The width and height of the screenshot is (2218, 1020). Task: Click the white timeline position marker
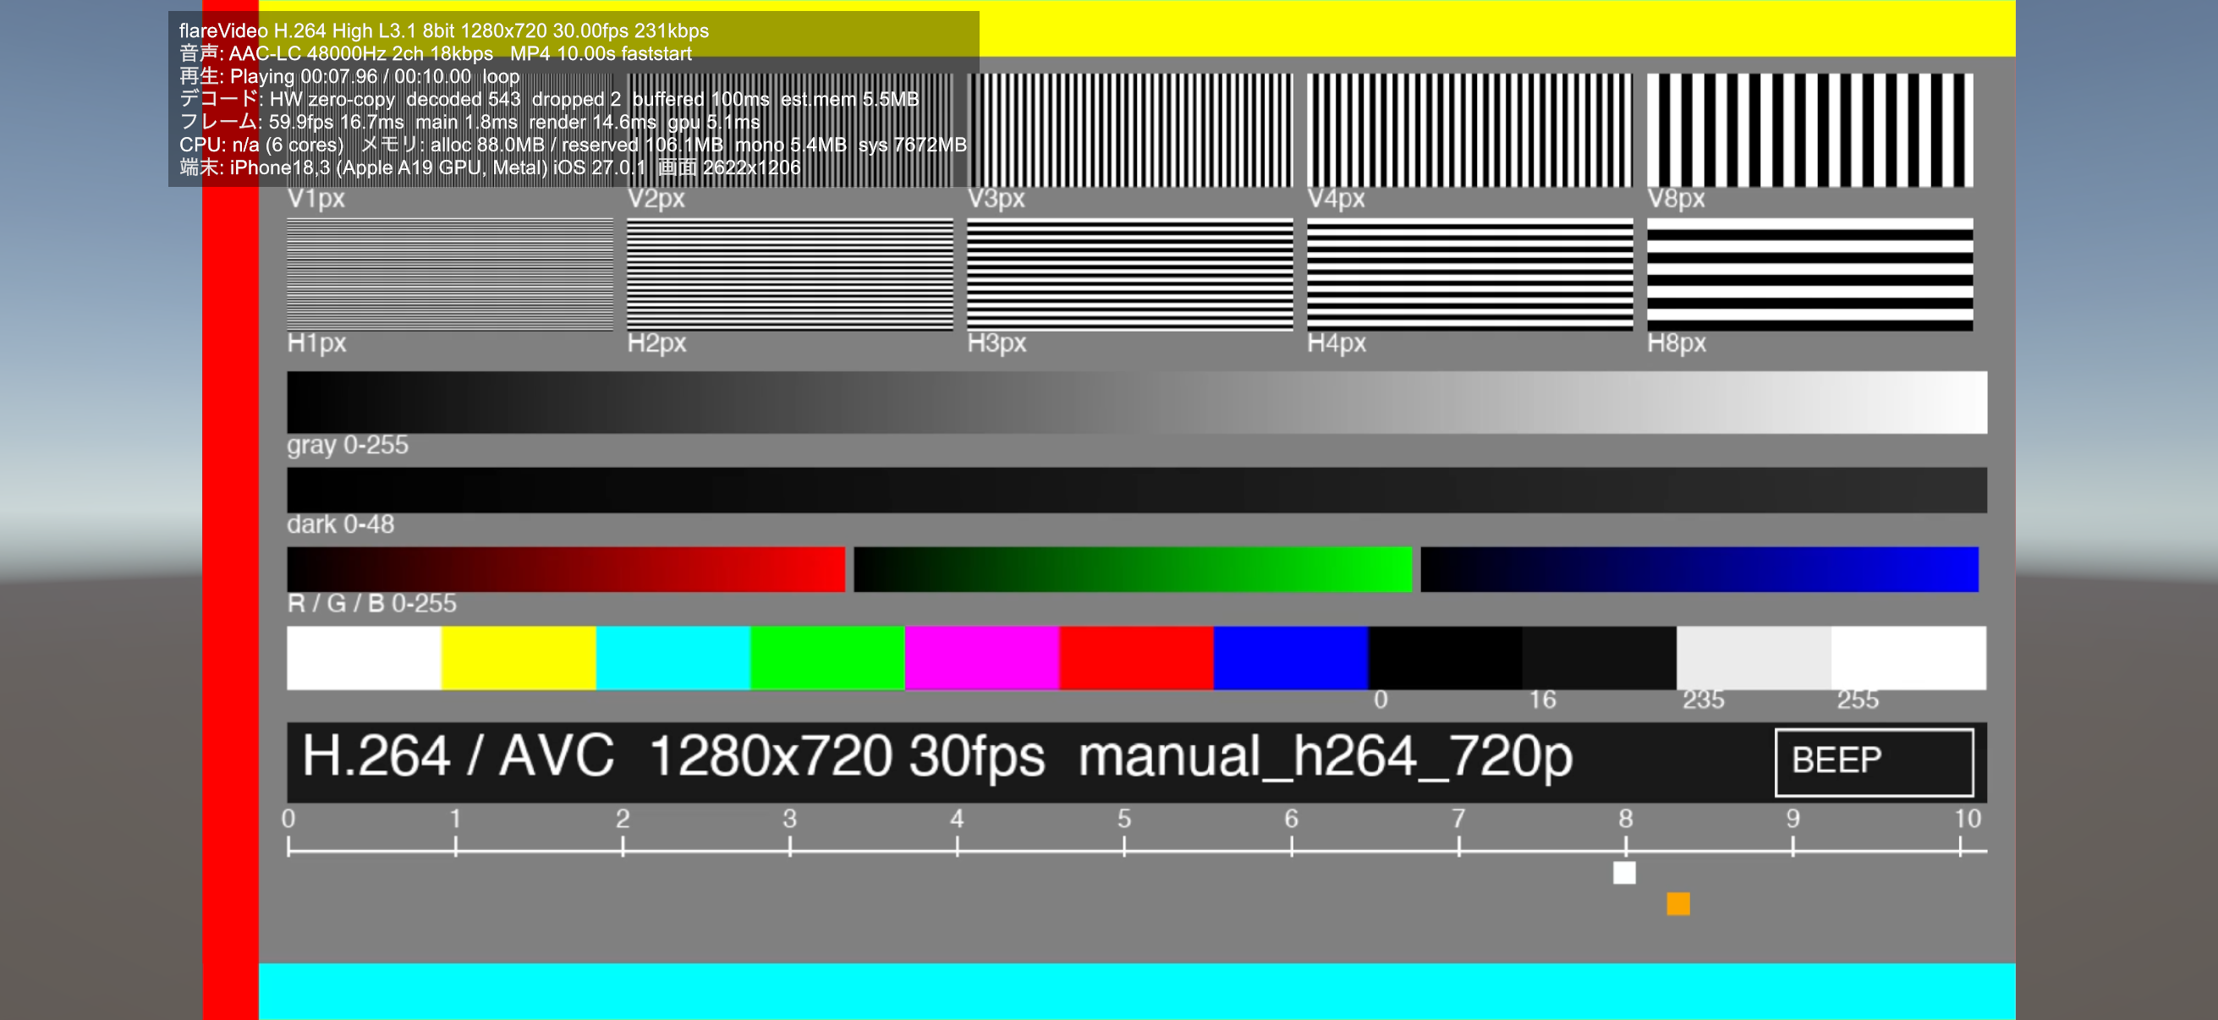point(1624,873)
